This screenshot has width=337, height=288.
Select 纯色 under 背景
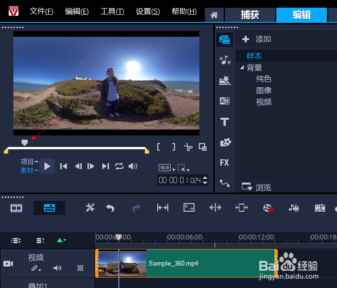click(x=264, y=79)
